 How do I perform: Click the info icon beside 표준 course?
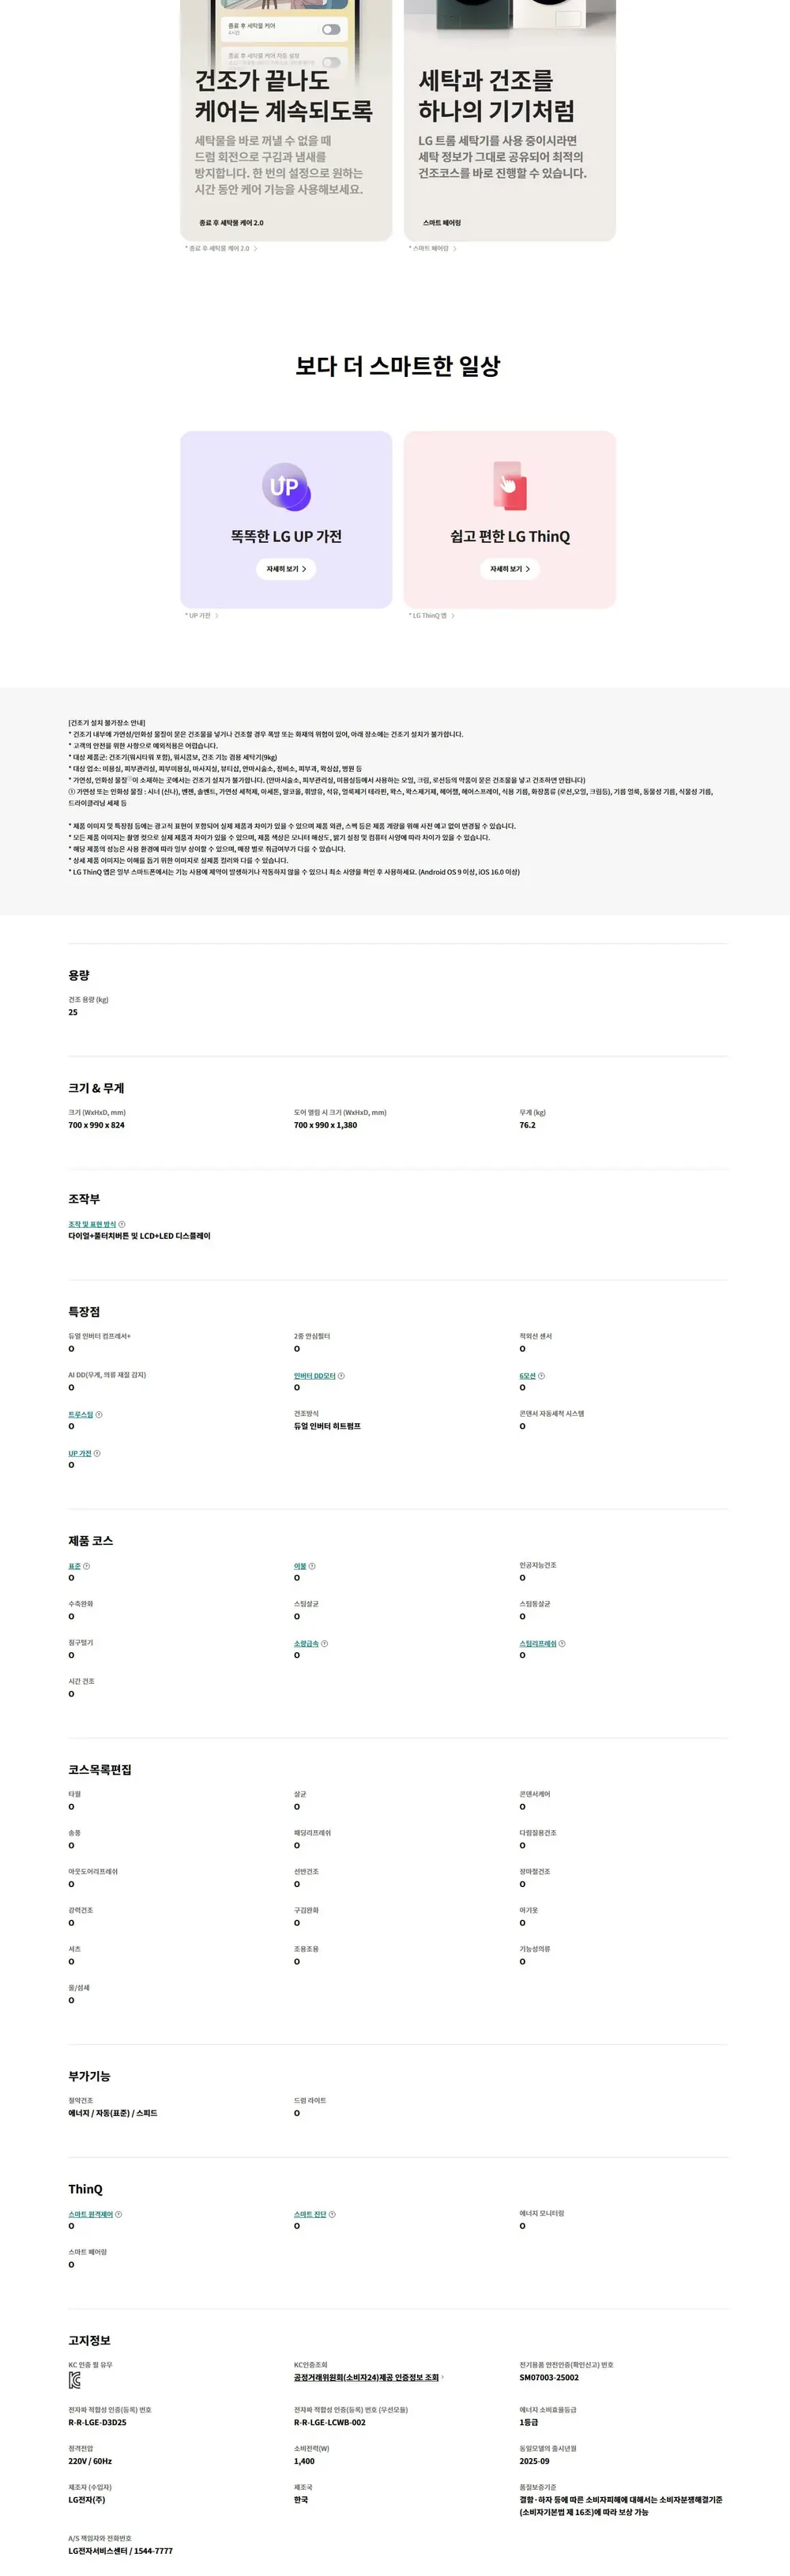pyautogui.click(x=87, y=1566)
